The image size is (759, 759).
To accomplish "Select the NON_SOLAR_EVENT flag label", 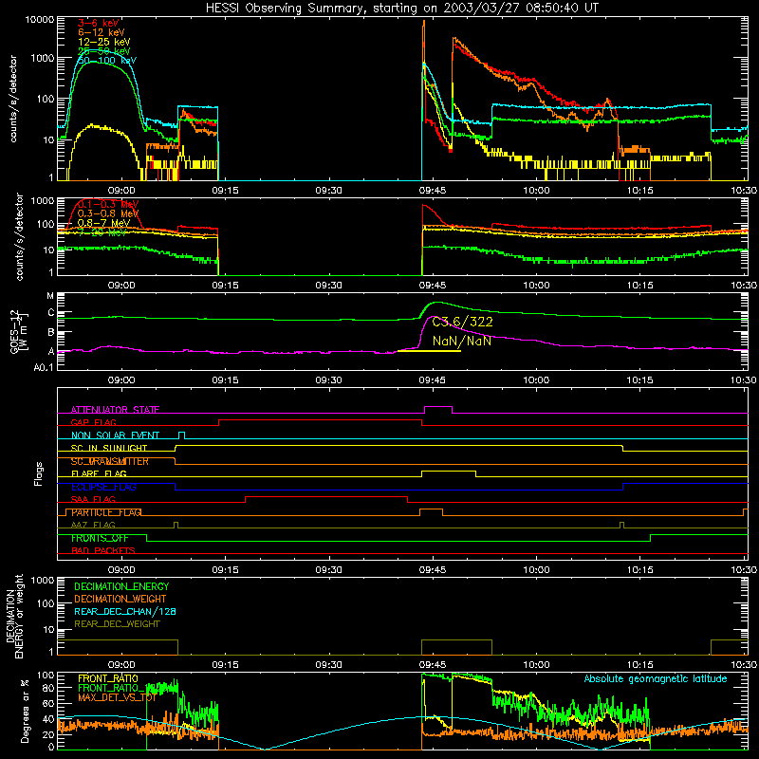I will 115,435.
